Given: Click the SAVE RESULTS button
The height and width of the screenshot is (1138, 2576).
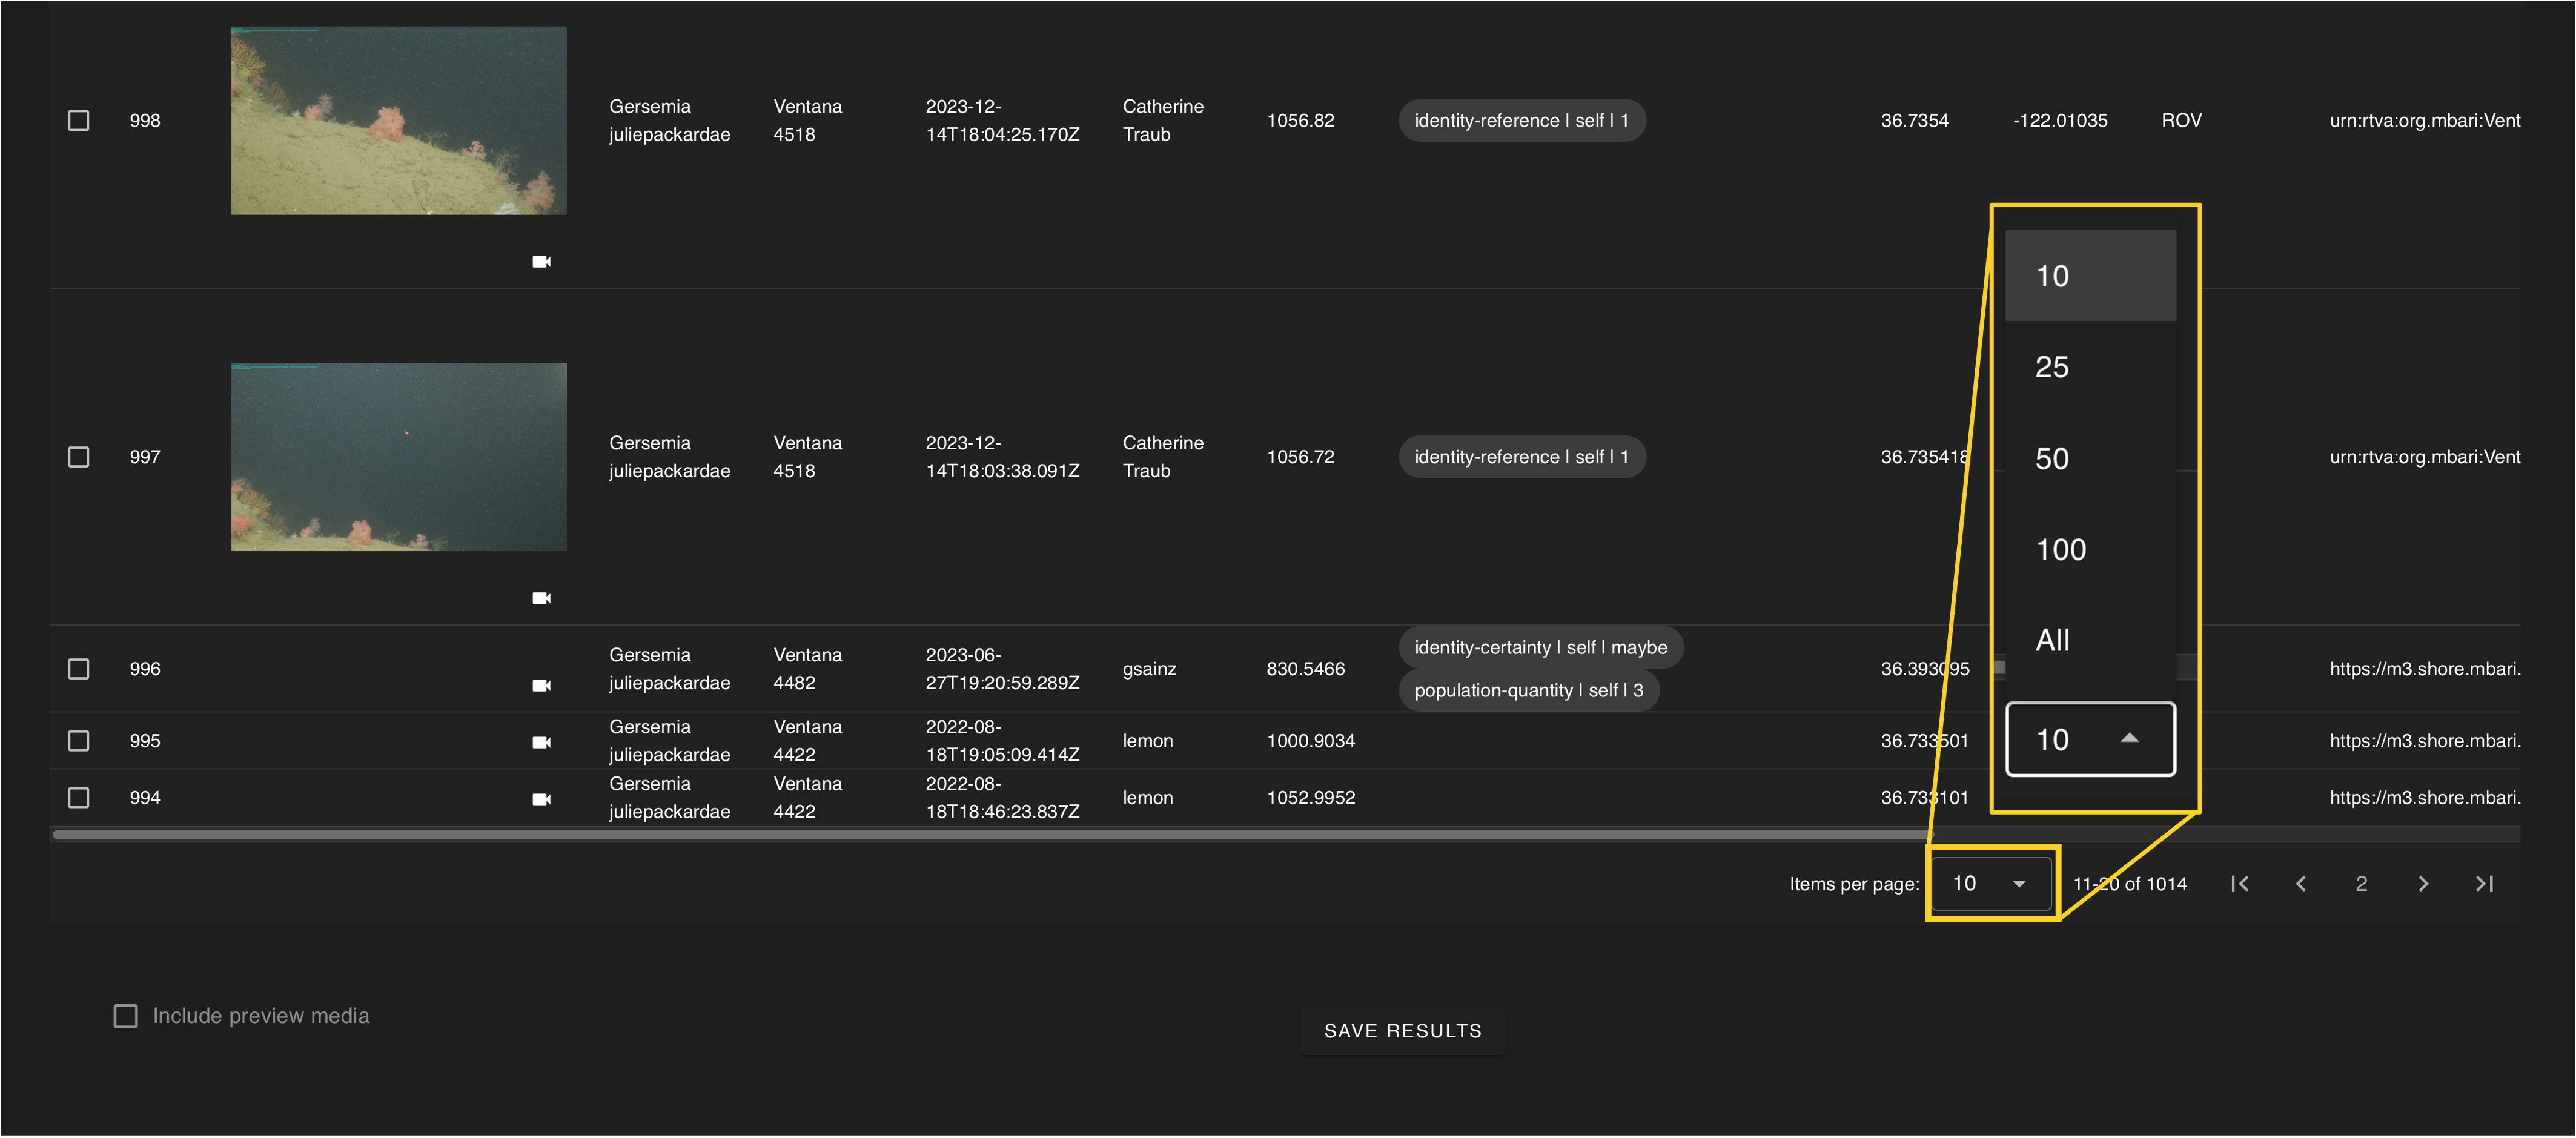Looking at the screenshot, I should tap(1402, 1031).
